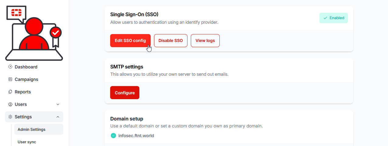The height and width of the screenshot is (146, 388).
Task: Expand the Users submenu chevron
Action: click(x=58, y=104)
